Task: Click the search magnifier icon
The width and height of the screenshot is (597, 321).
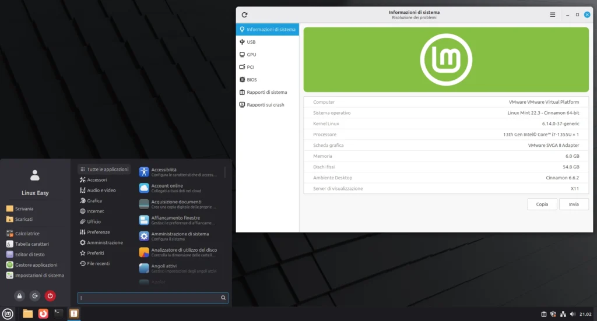Action: point(223,298)
